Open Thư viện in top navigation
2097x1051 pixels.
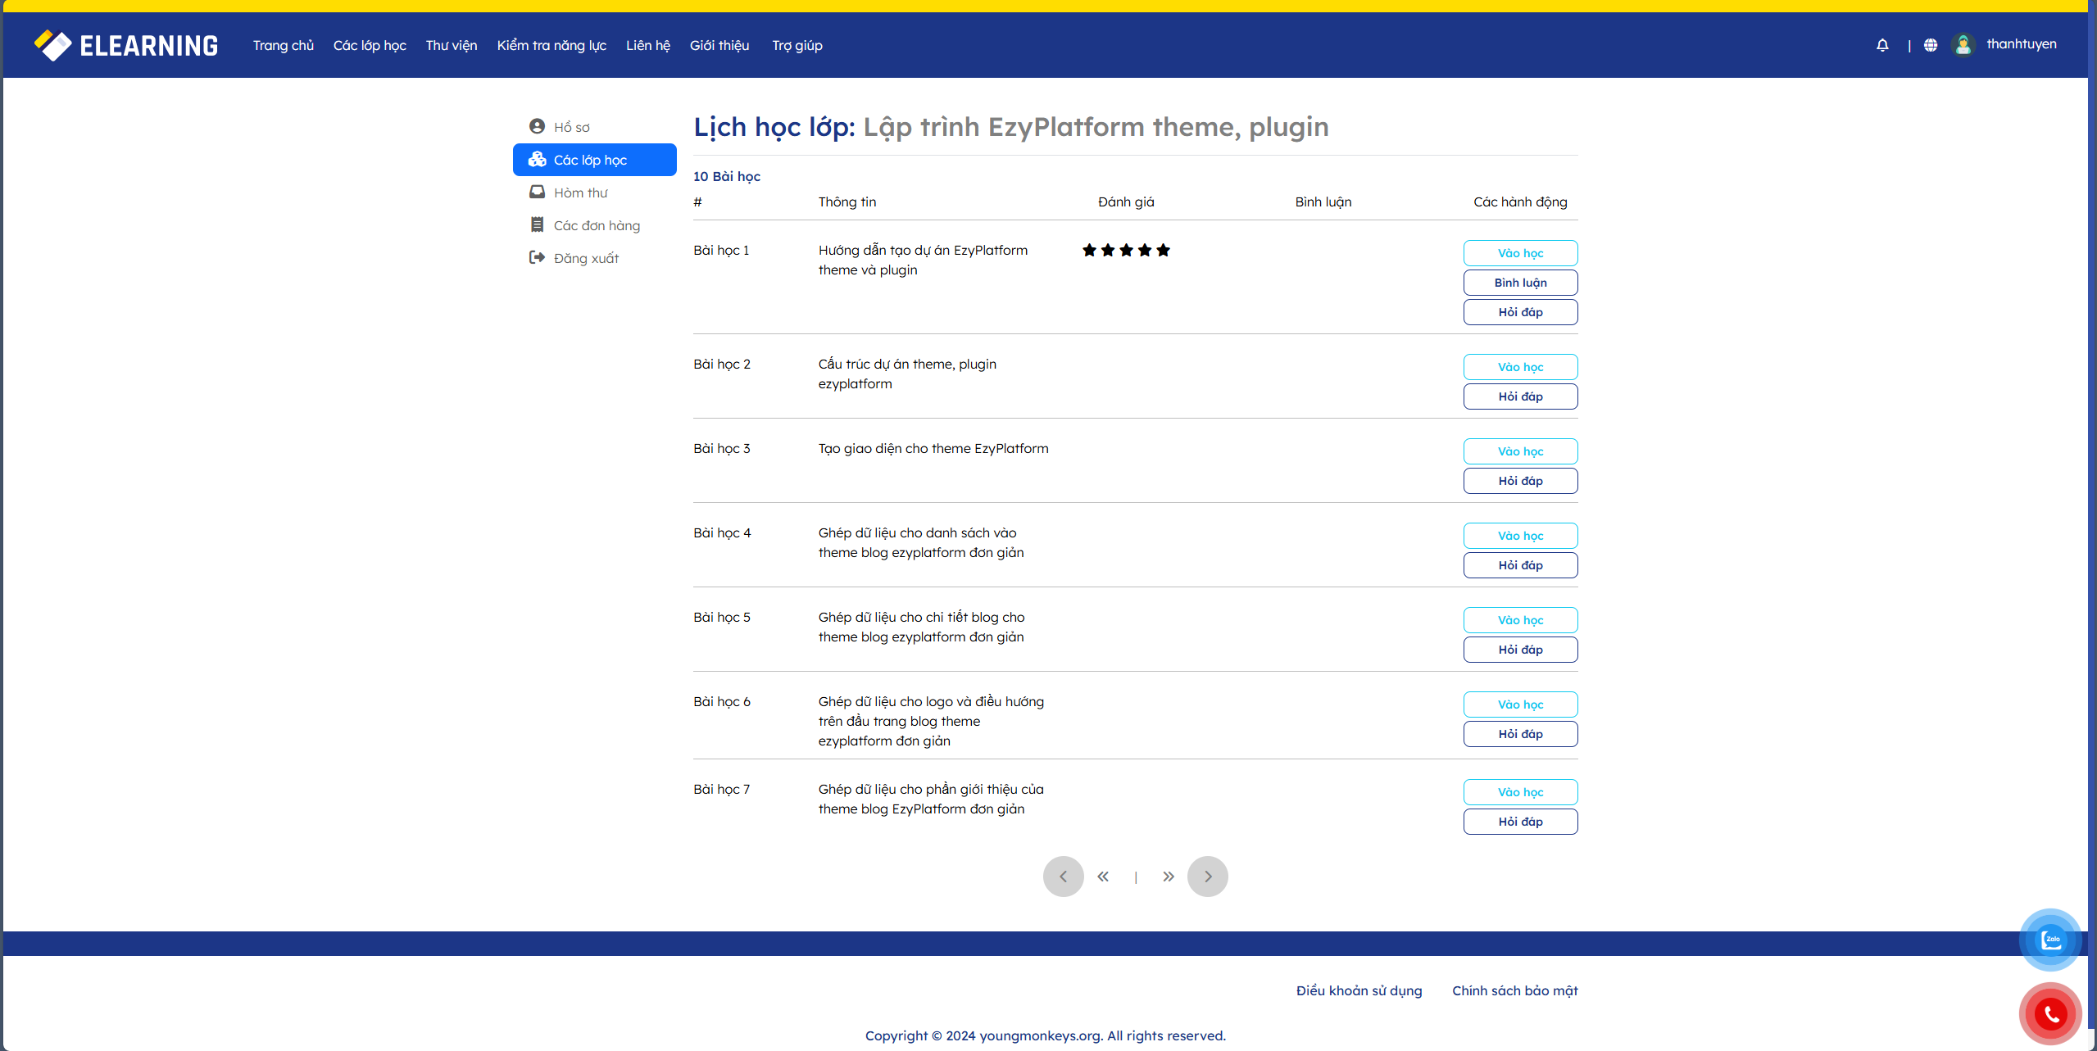pyautogui.click(x=451, y=45)
